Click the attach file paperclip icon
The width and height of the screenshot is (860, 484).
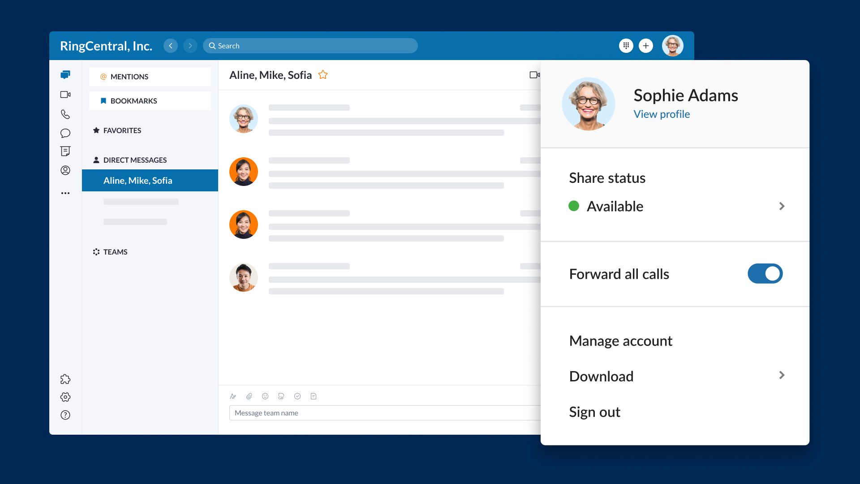249,396
